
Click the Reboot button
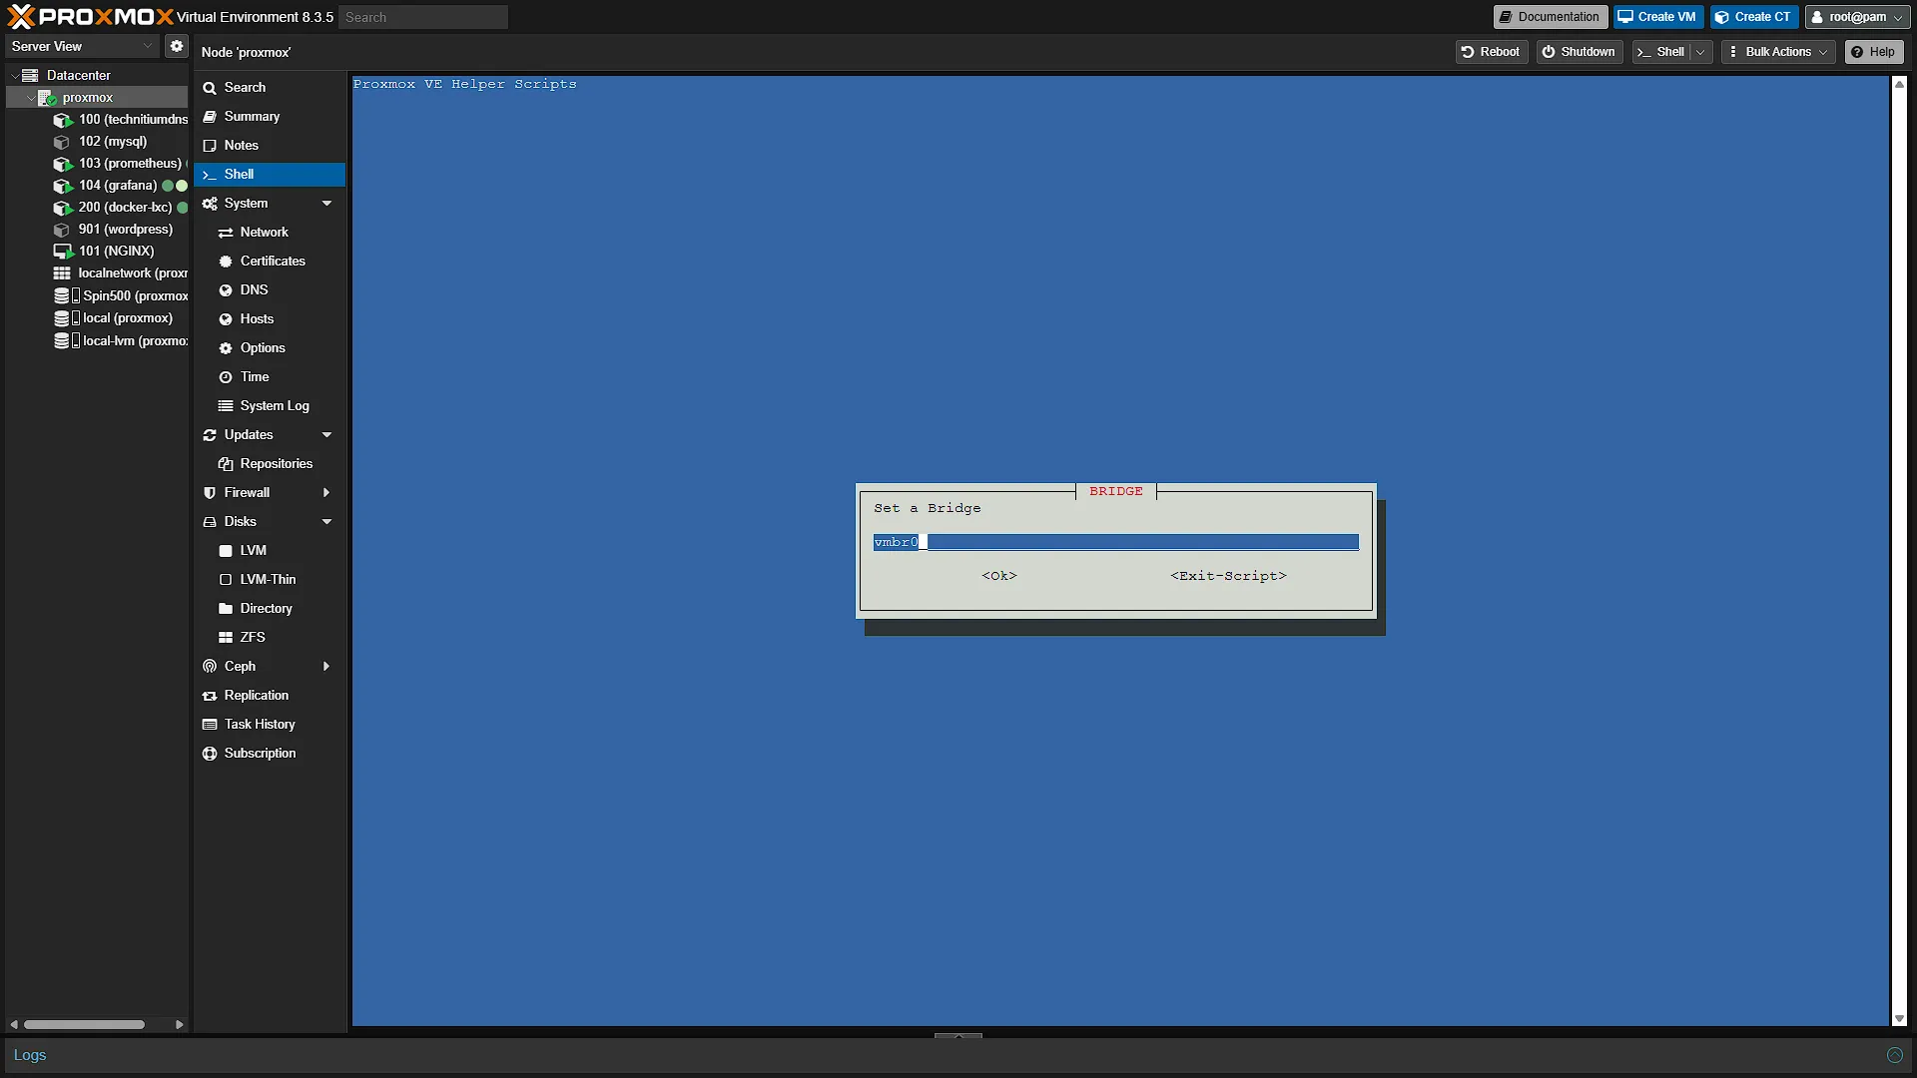1491,52
